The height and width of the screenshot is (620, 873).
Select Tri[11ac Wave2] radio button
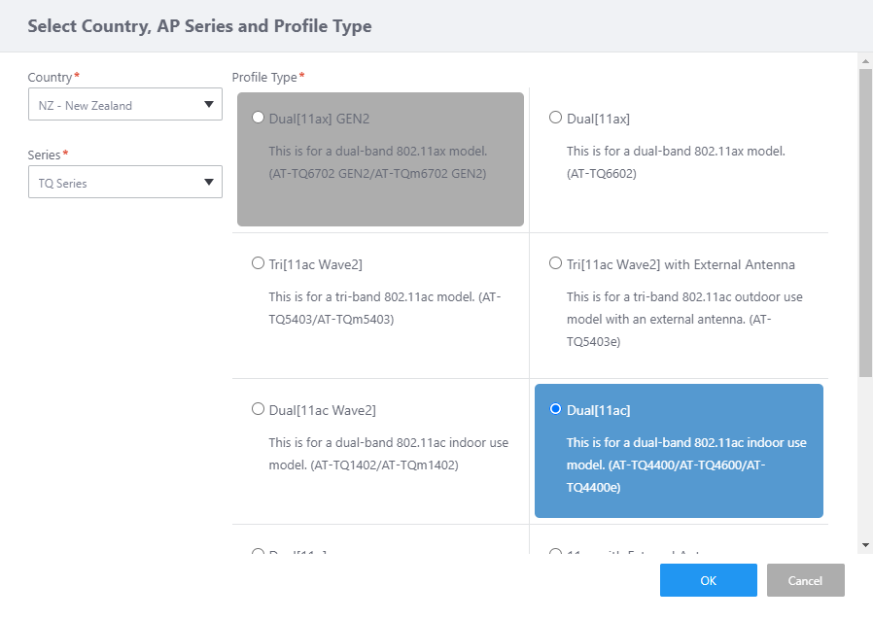[258, 263]
